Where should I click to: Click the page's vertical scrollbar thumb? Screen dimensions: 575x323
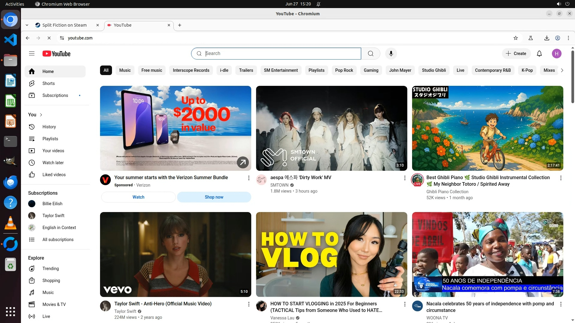pos(573,76)
